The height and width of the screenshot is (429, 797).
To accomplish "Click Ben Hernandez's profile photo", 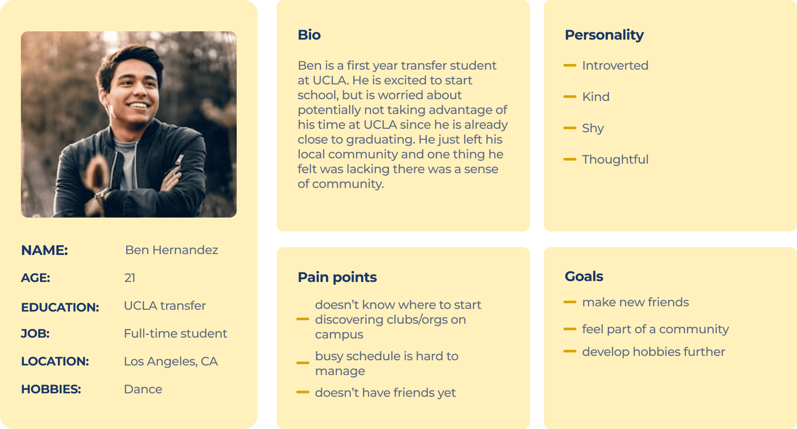I will (129, 124).
